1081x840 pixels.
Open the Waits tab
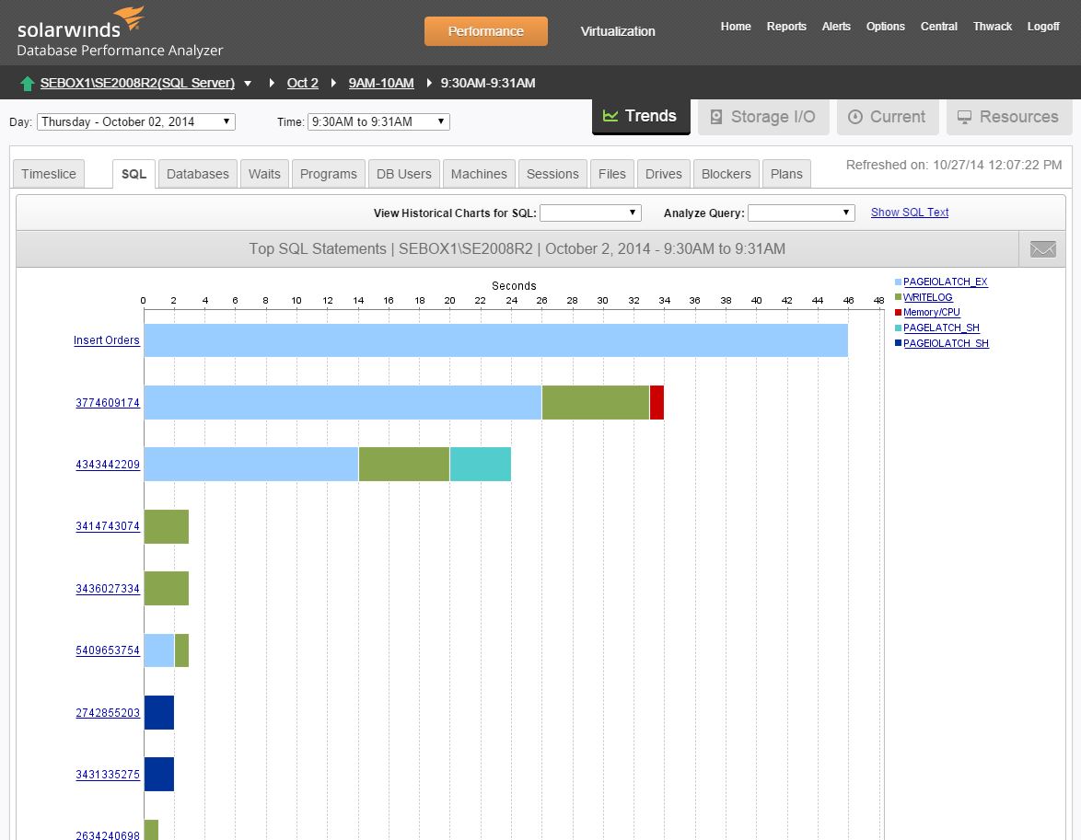(265, 174)
